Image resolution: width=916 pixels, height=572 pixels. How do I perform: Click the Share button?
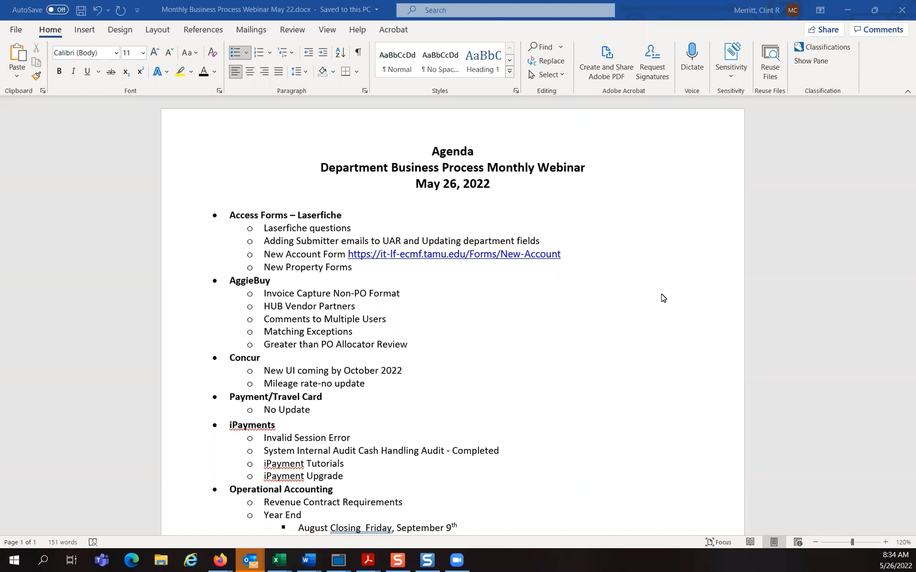[824, 30]
